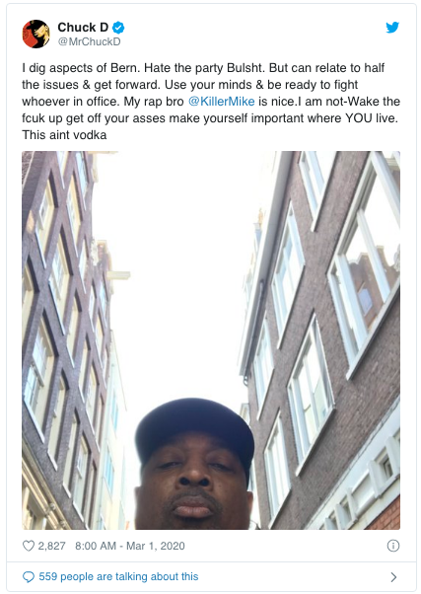Expand conversation with right chevron arrow
The height and width of the screenshot is (594, 421).
point(393,577)
